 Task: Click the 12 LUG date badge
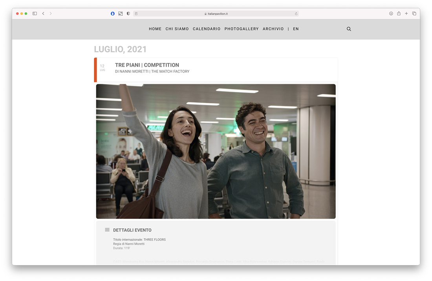point(102,68)
